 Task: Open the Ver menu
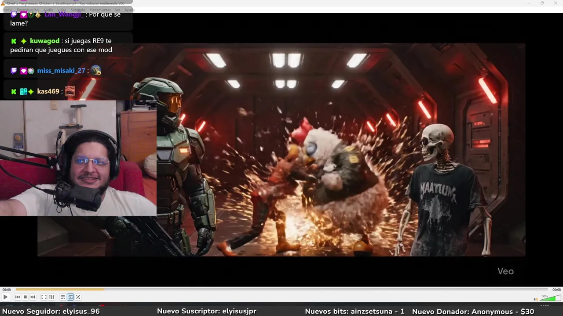click(x=117, y=10)
